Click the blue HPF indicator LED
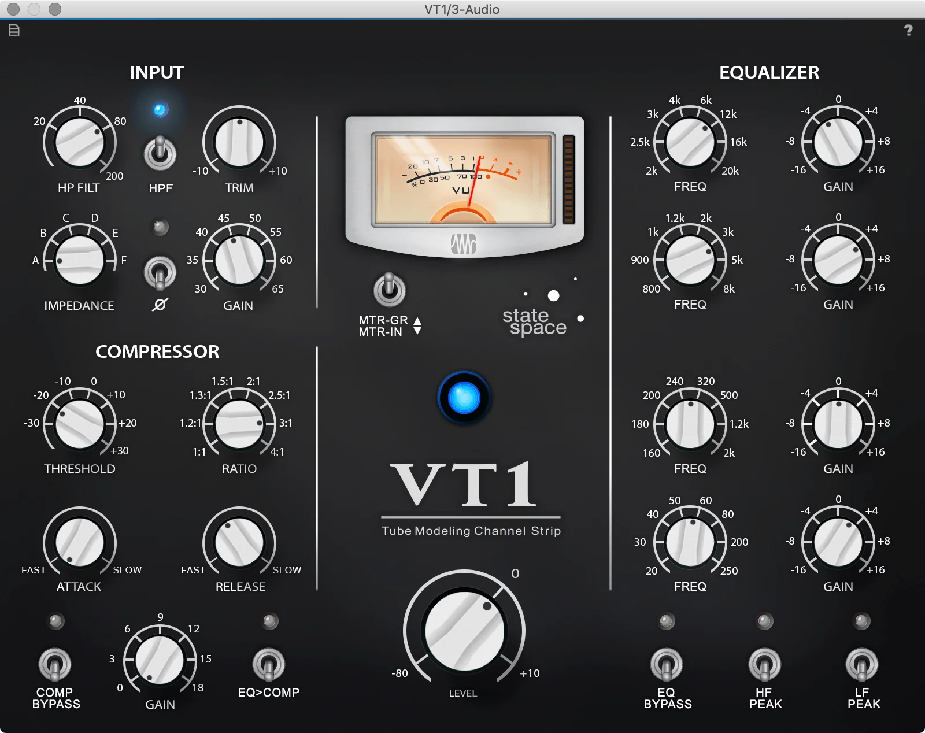 pyautogui.click(x=160, y=110)
